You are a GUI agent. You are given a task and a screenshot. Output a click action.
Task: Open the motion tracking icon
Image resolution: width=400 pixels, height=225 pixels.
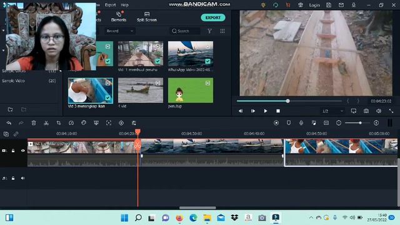(109, 123)
